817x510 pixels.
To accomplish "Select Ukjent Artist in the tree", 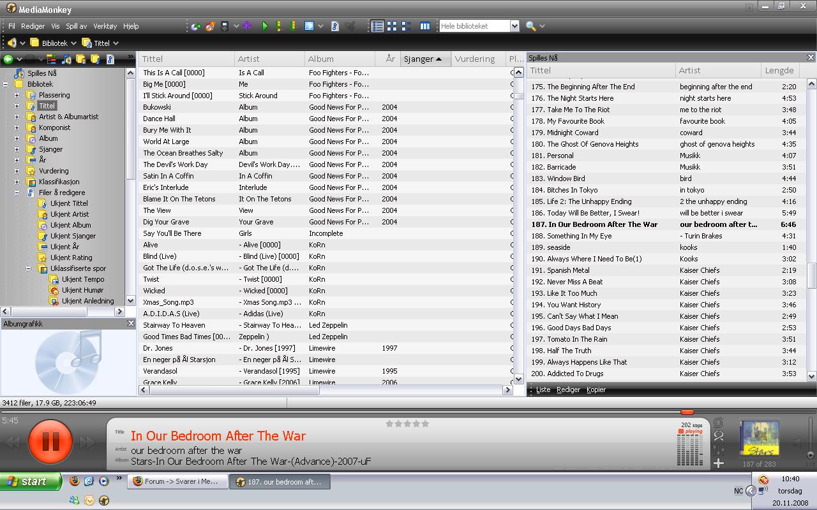I will [x=70, y=214].
